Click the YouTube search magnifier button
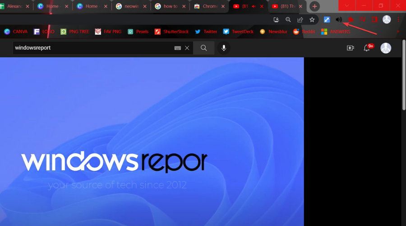The height and width of the screenshot is (226, 406). pyautogui.click(x=204, y=48)
